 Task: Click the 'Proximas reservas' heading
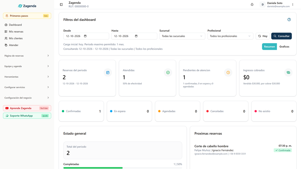208,133
